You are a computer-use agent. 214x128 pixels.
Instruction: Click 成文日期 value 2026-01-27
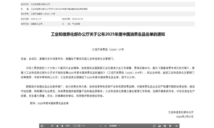[36, 19]
